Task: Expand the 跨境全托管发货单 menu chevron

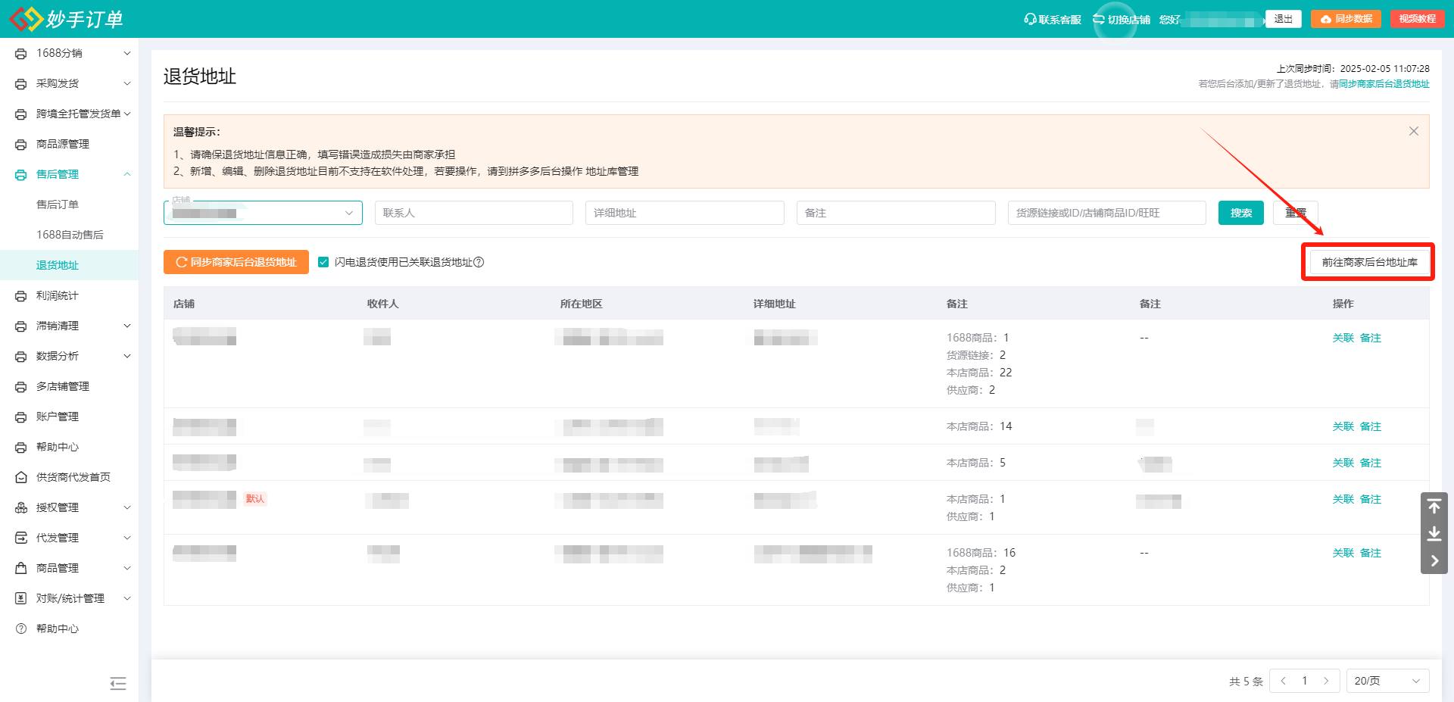Action: (x=127, y=114)
